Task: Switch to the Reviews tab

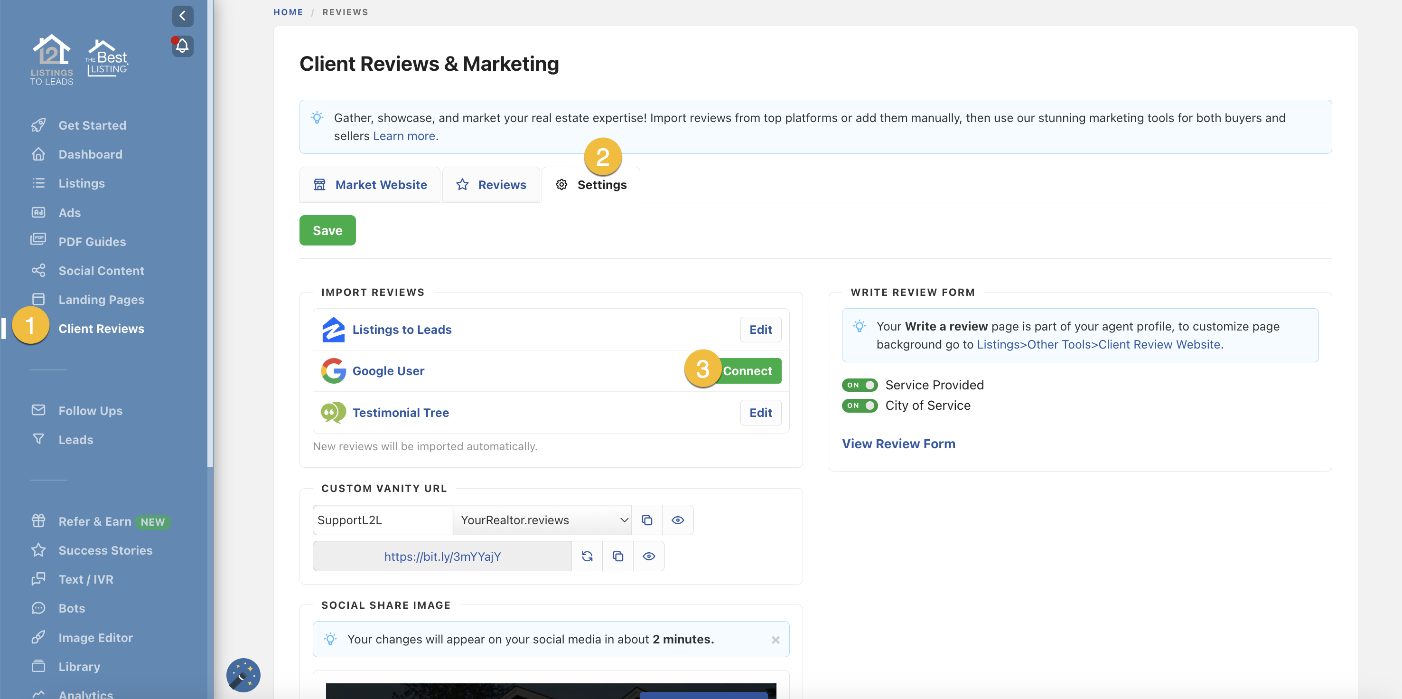Action: pyautogui.click(x=491, y=185)
